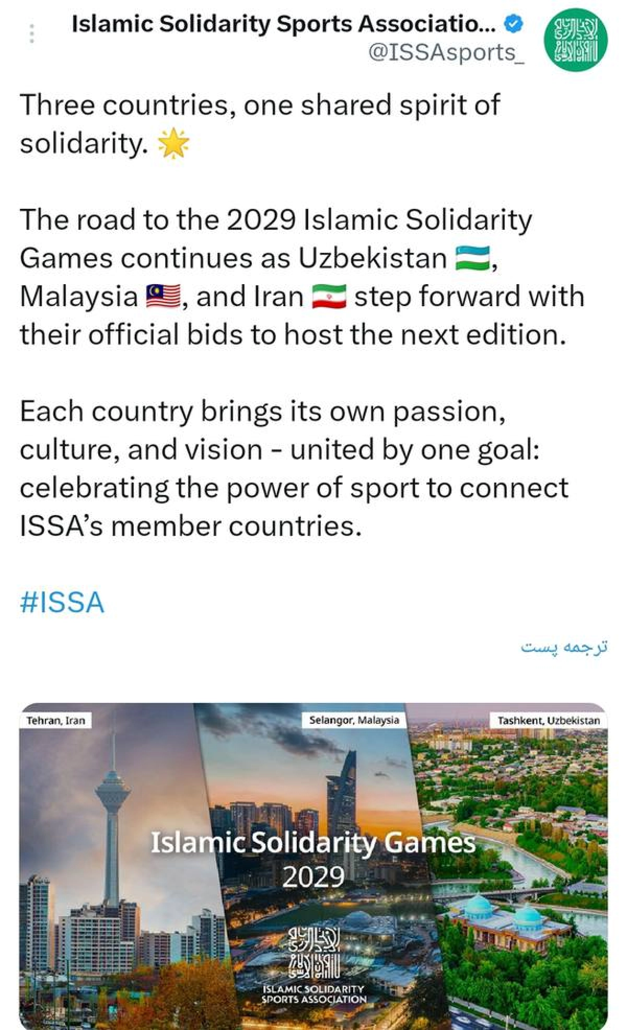
Task: Click the "Tehran, Iran" image label
Action: [56, 721]
